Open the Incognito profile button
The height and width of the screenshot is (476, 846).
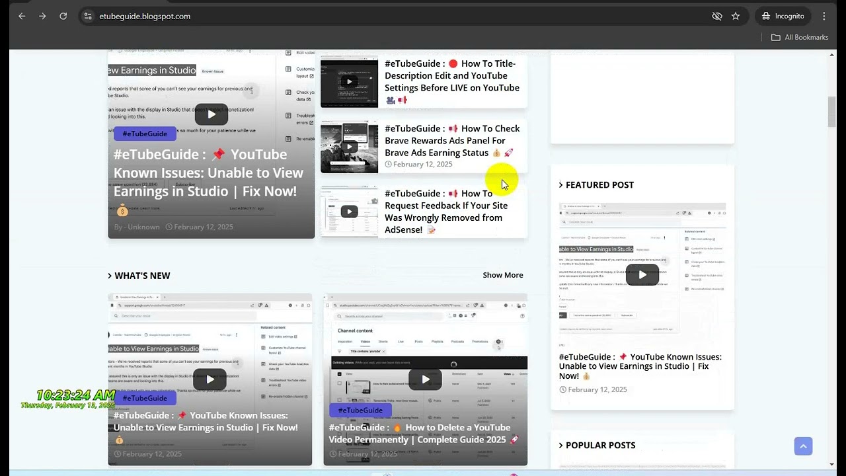783,16
